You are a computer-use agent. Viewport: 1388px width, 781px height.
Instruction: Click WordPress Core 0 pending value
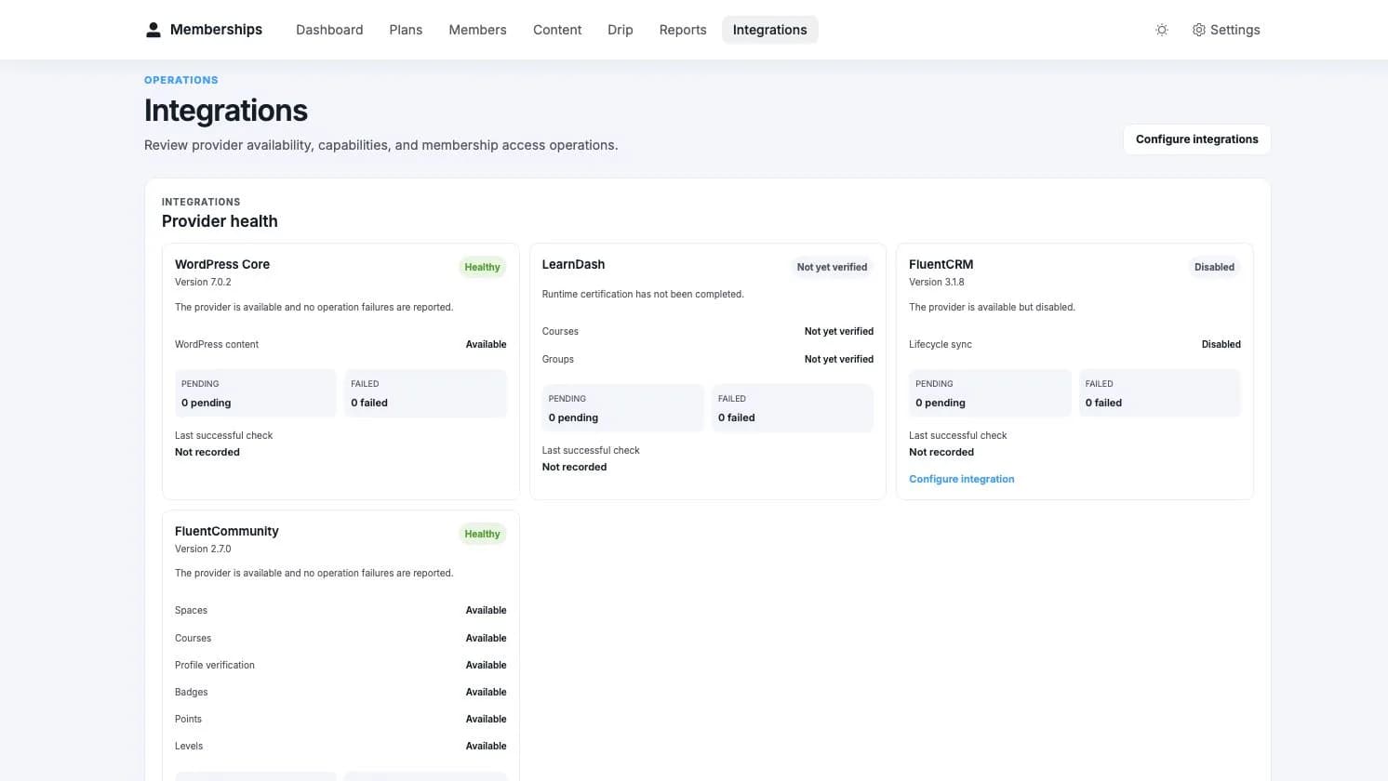point(206,403)
